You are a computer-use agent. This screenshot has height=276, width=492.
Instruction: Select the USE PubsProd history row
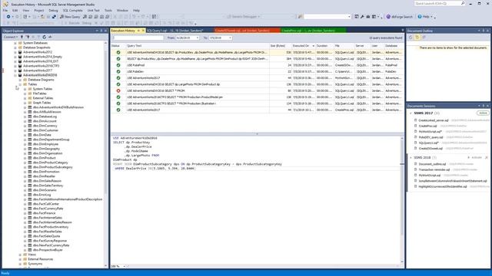pyautogui.click(x=257, y=65)
